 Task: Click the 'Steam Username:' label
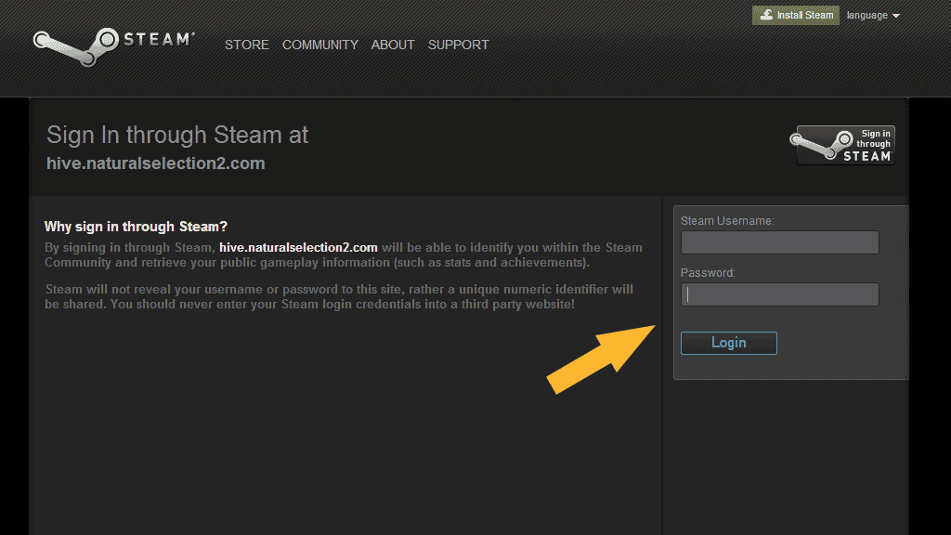click(x=727, y=221)
